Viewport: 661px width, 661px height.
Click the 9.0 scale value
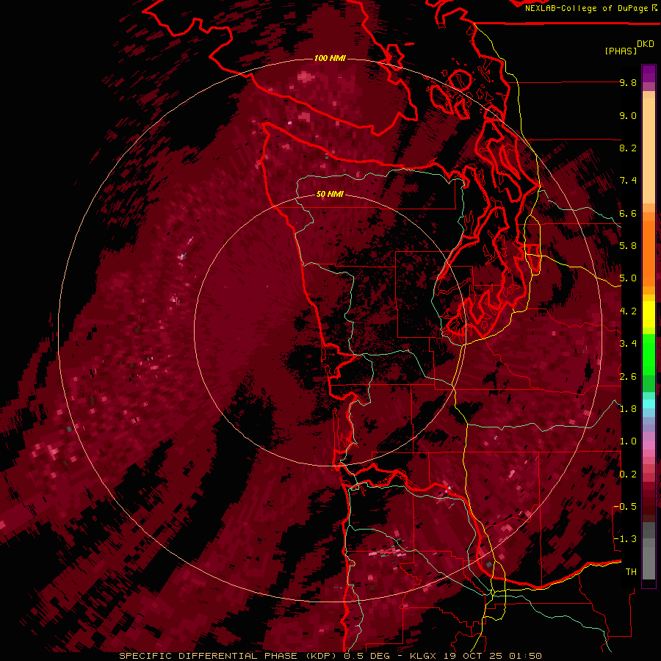628,116
